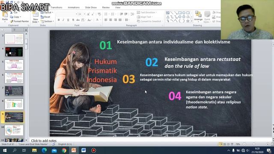
Task: Click the zoom in plus button
Action: [268, 144]
